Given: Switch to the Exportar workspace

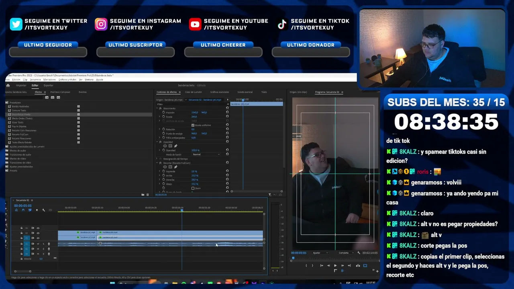Looking at the screenshot, I should 48,85.
